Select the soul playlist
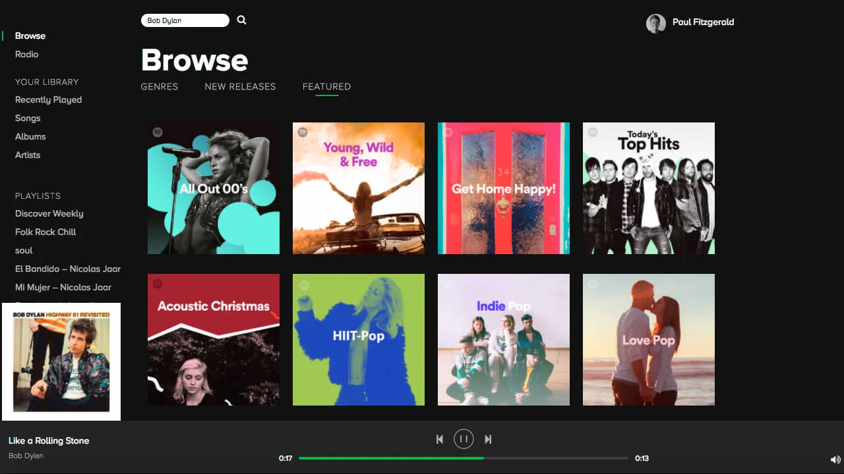This screenshot has height=474, width=844. point(23,250)
